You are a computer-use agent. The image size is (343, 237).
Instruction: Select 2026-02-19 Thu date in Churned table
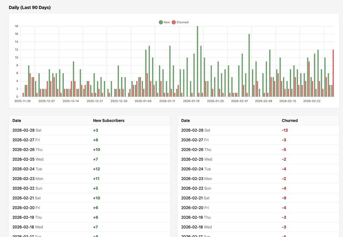tap(196, 218)
